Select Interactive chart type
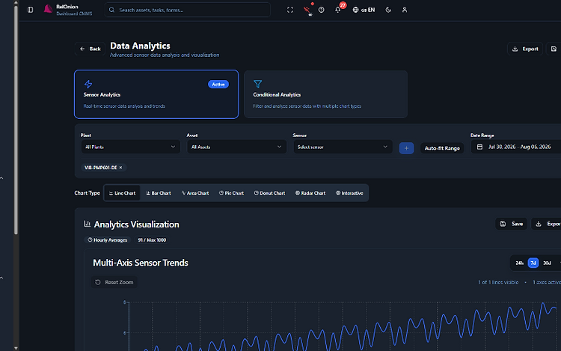The image size is (561, 351). tap(349, 193)
